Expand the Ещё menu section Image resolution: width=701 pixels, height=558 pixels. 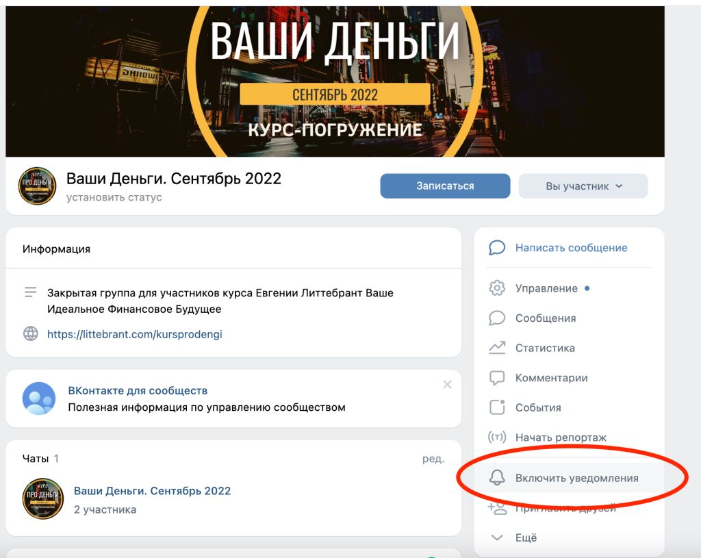[526, 537]
